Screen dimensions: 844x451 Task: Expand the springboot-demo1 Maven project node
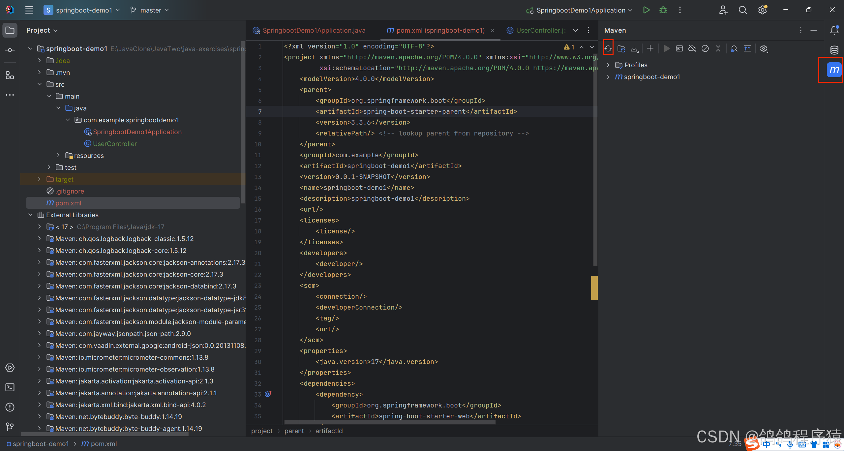(x=608, y=77)
